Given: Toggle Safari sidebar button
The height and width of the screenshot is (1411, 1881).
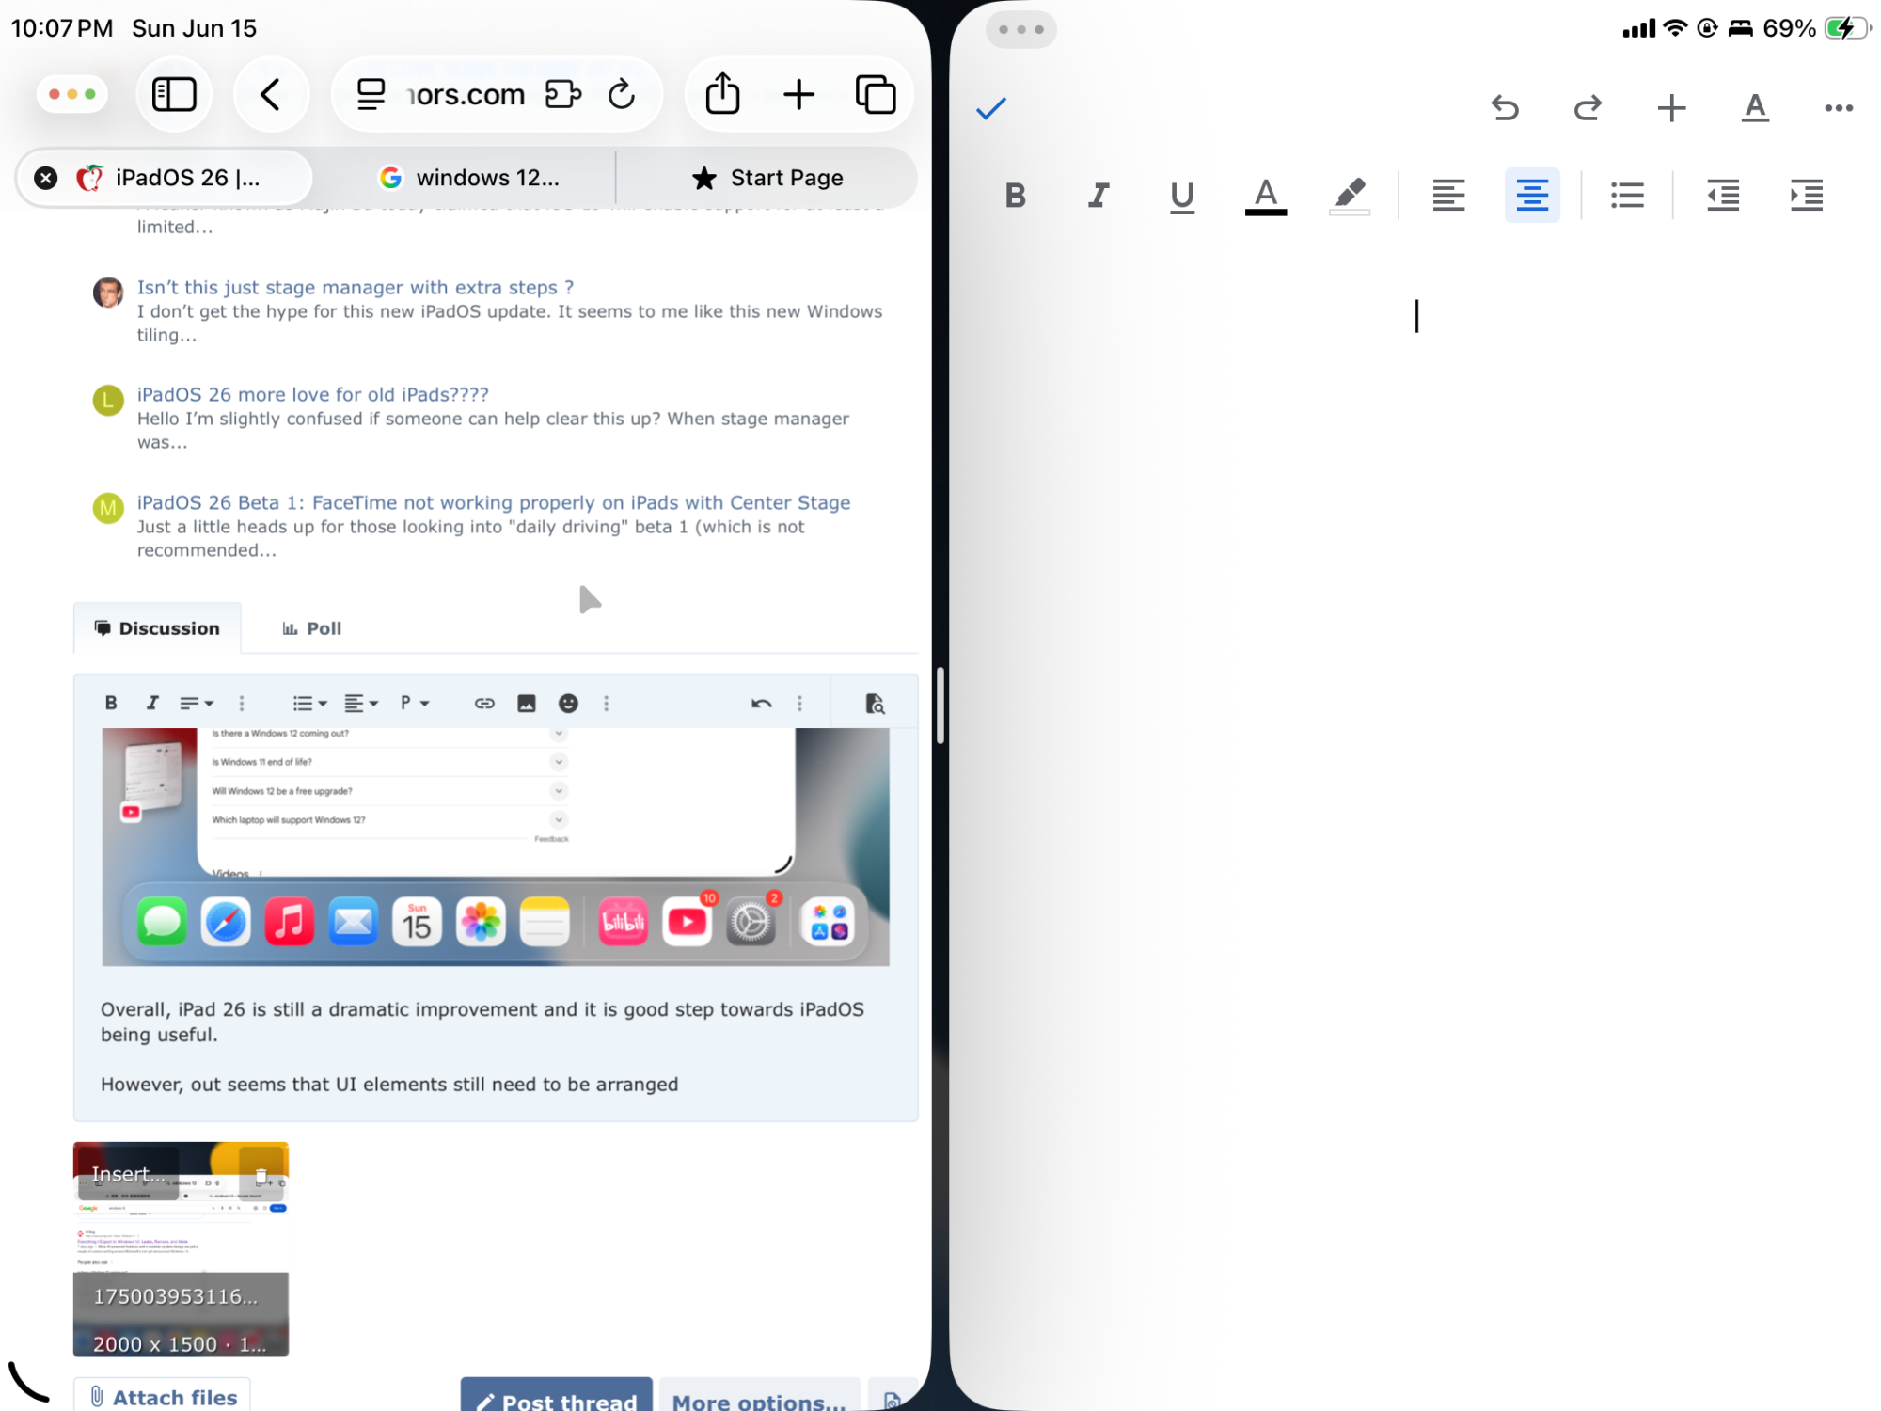Looking at the screenshot, I should (x=174, y=94).
